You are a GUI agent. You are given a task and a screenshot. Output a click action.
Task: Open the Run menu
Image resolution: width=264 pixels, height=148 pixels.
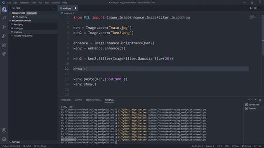[x=47, y=3]
